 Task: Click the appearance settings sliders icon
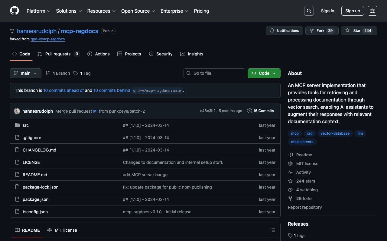pos(372,11)
